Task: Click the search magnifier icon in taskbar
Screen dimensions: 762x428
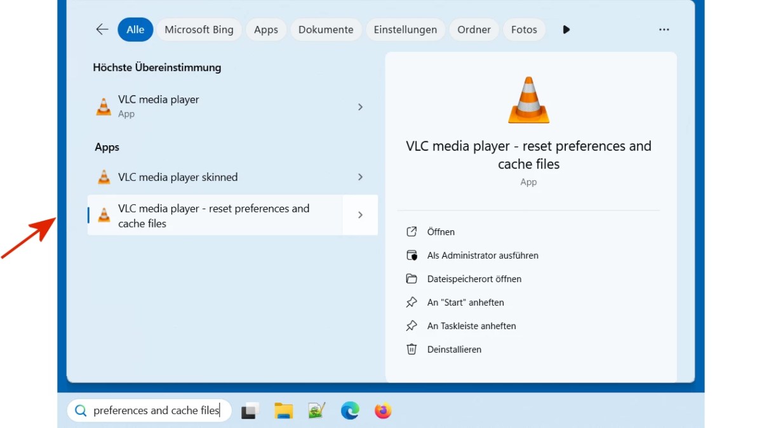Action: coord(81,411)
